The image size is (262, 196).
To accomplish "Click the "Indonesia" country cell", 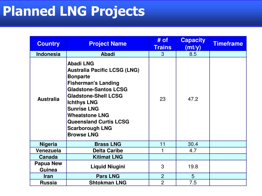I will [x=48, y=54].
